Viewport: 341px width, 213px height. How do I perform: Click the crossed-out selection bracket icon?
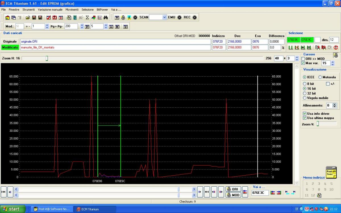[x=297, y=47]
